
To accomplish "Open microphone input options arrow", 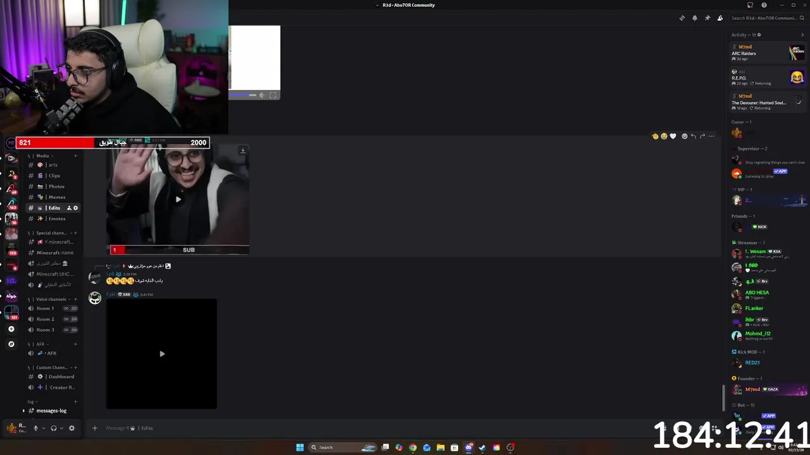I will click(43, 428).
